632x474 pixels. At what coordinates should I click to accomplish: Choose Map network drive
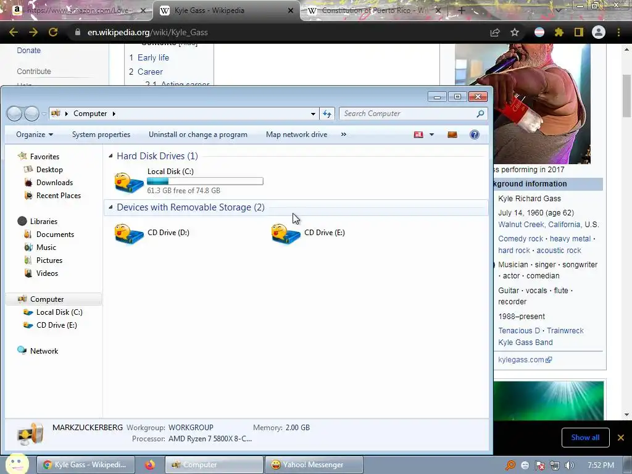(297, 135)
